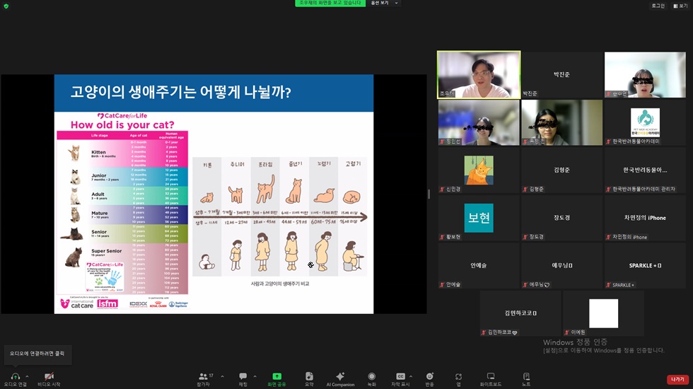The width and height of the screenshot is (693, 389).
Task: Select the 박진준 participant tile
Action: (x=561, y=75)
